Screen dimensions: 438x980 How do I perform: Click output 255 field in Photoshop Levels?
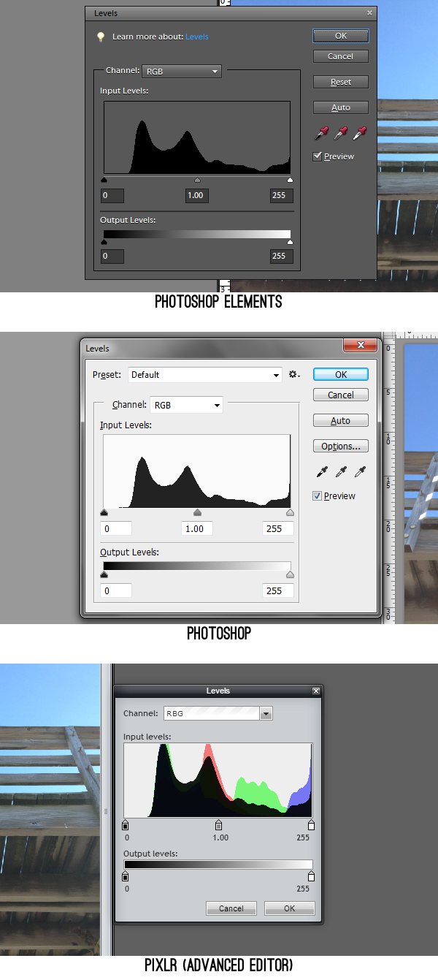tap(278, 590)
